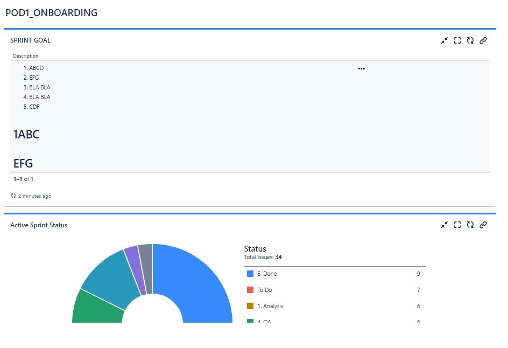Copy link of Active Sprint Status gadget
This screenshot has width=508, height=348.
tap(483, 225)
